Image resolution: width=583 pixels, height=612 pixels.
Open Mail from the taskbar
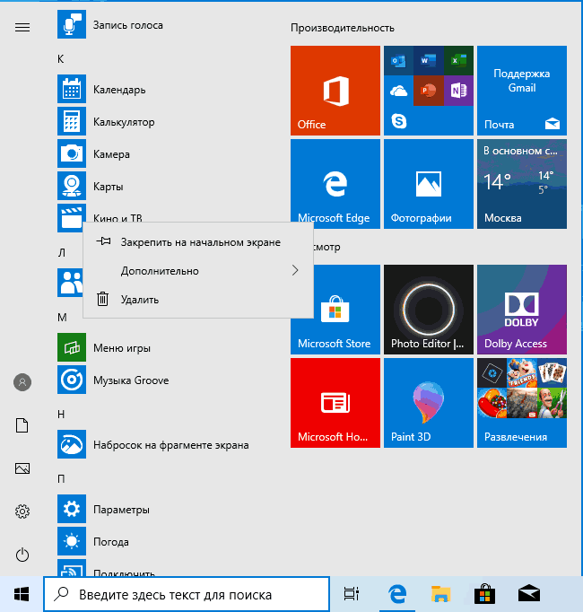click(x=529, y=594)
